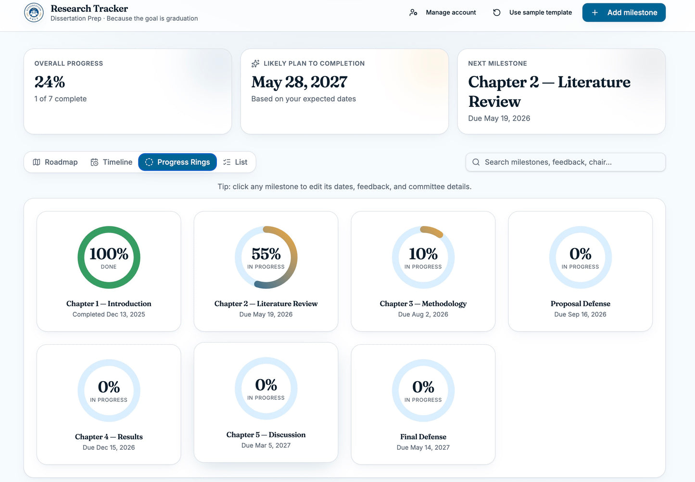Click the tip text about editing milestones
The image size is (695, 482).
[344, 186]
